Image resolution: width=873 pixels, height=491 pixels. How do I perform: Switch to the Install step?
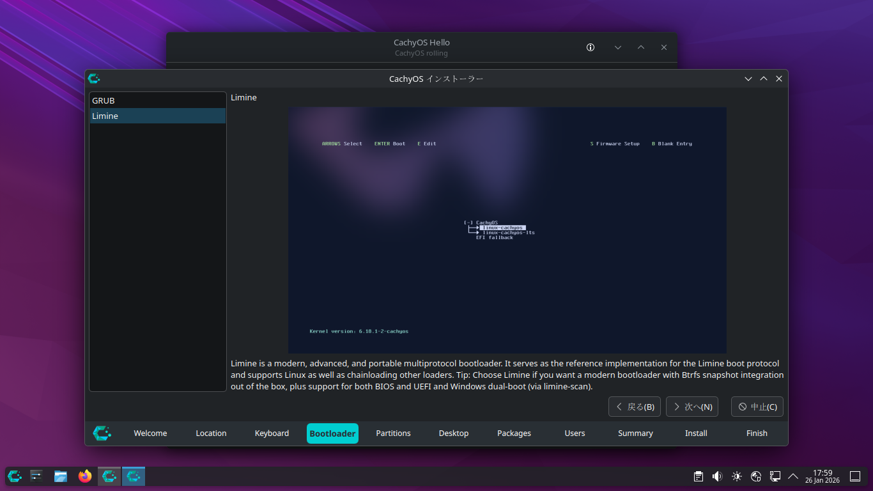point(696,433)
